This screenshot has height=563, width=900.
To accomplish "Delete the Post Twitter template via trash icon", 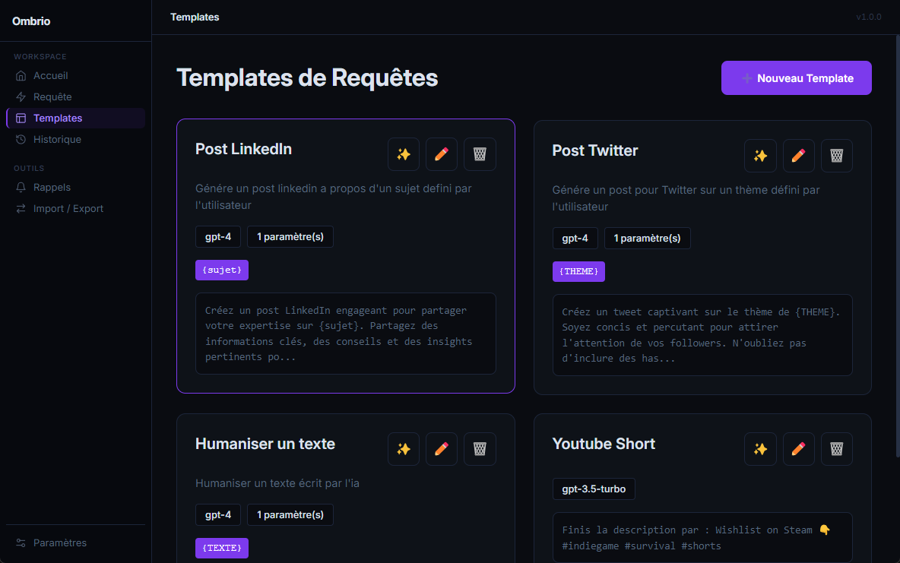I will click(836, 156).
